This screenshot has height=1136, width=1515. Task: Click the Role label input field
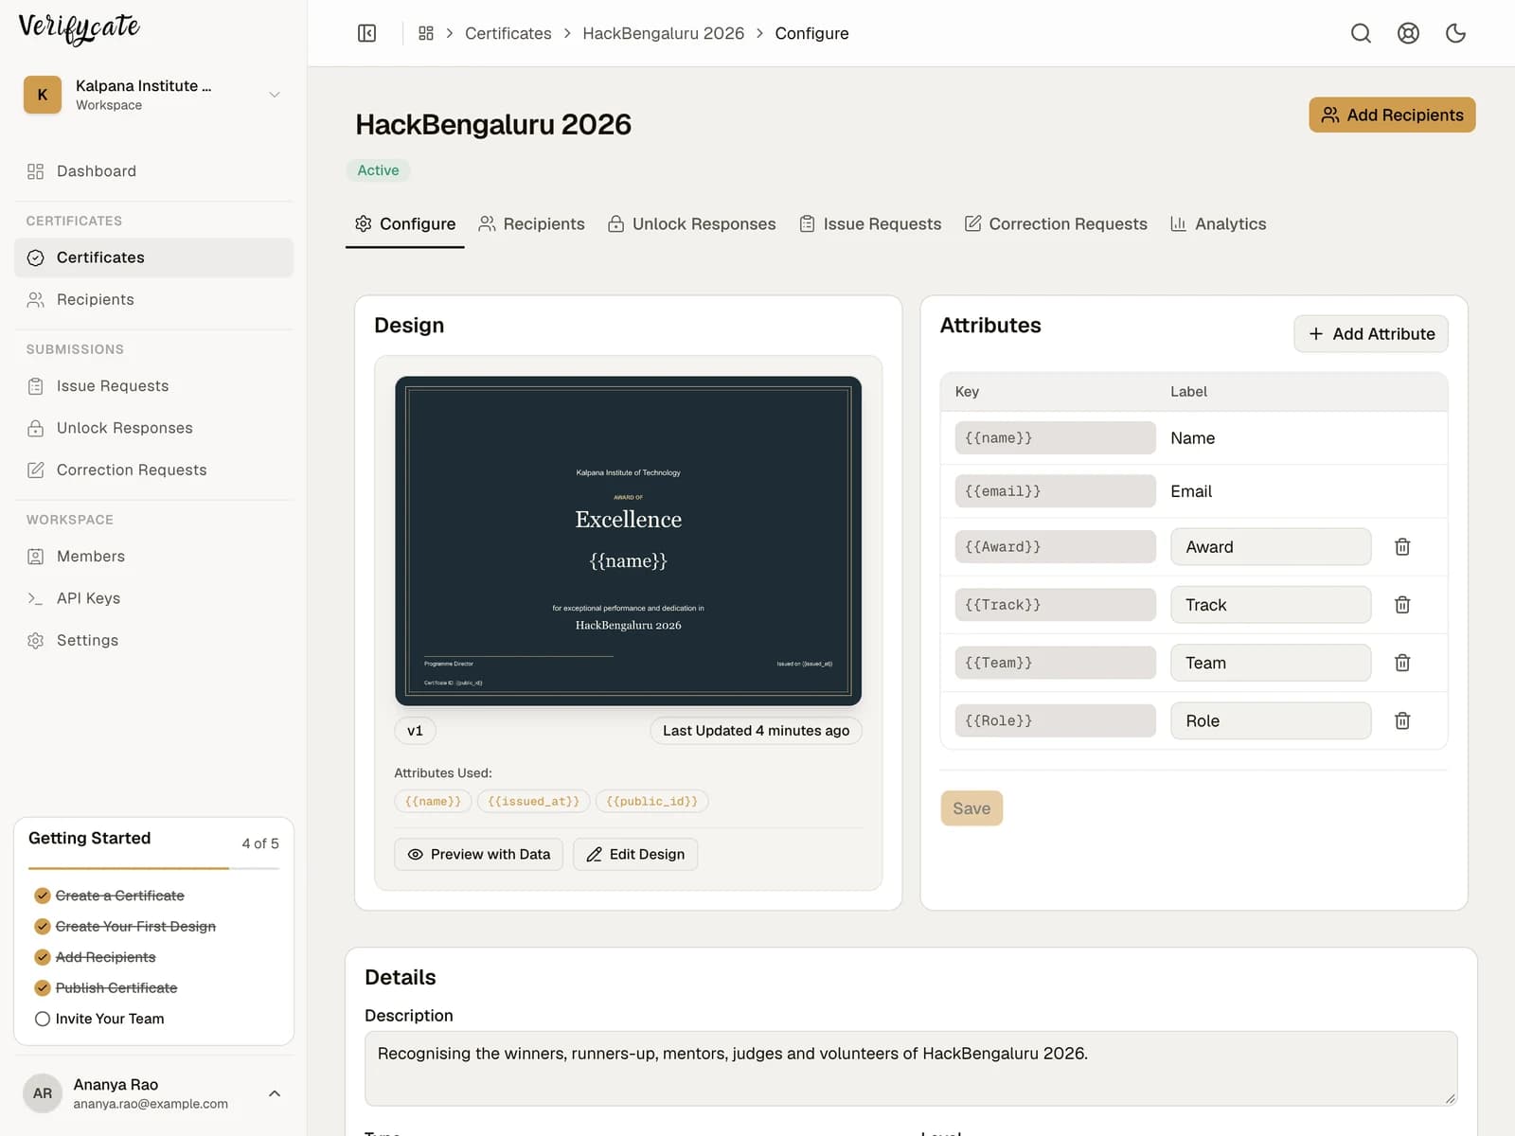coord(1271,720)
